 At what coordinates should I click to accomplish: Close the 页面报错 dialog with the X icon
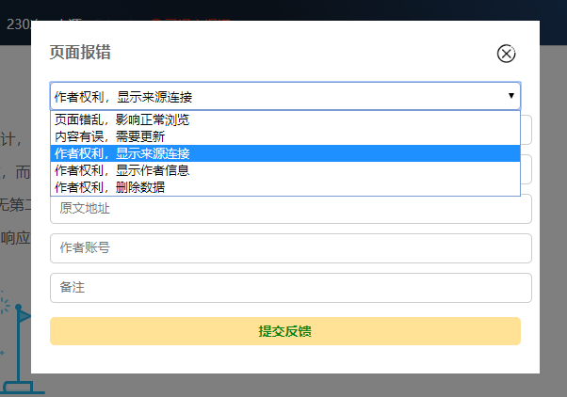click(507, 54)
